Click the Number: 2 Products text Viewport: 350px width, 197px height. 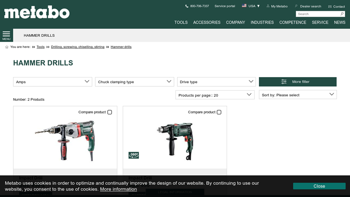click(x=28, y=99)
